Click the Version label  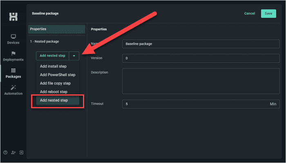(97, 58)
